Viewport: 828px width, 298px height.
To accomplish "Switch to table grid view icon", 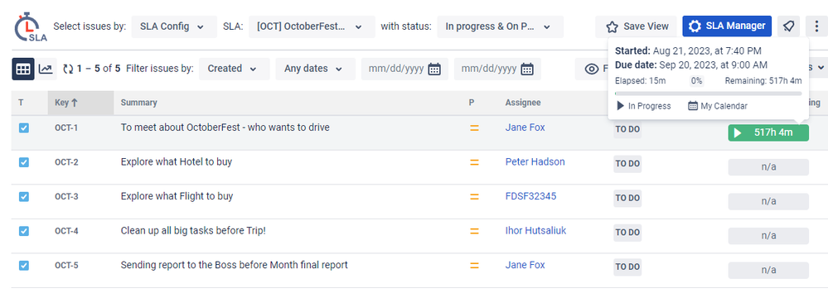I will point(23,69).
